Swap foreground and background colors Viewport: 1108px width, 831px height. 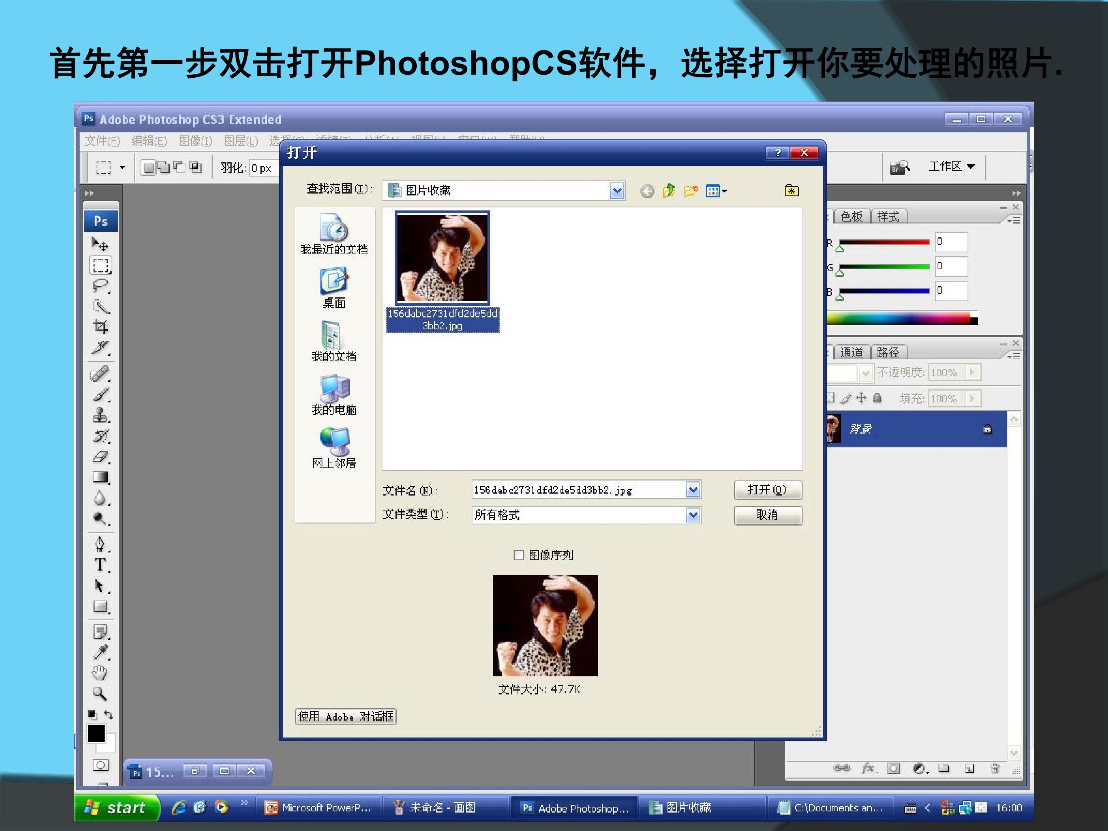[109, 715]
